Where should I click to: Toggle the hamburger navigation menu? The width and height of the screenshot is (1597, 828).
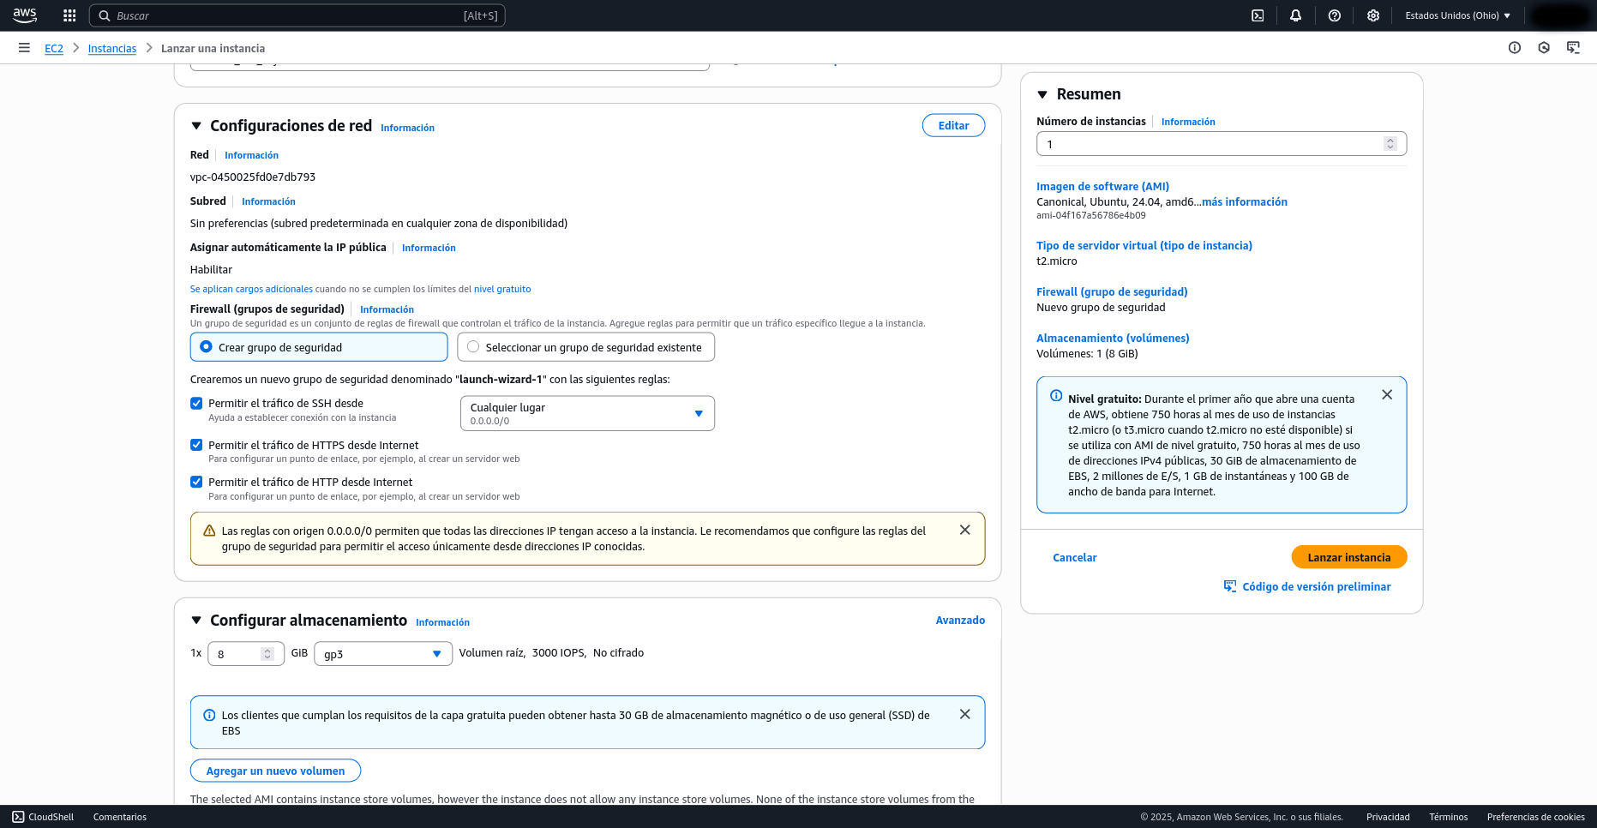point(24,48)
